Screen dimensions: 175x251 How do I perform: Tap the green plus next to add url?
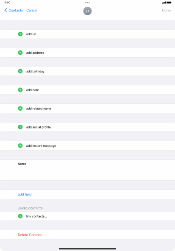pyautogui.click(x=20, y=34)
